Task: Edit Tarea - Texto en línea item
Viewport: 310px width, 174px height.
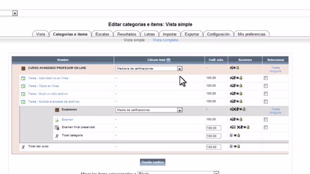Action: coord(231,85)
